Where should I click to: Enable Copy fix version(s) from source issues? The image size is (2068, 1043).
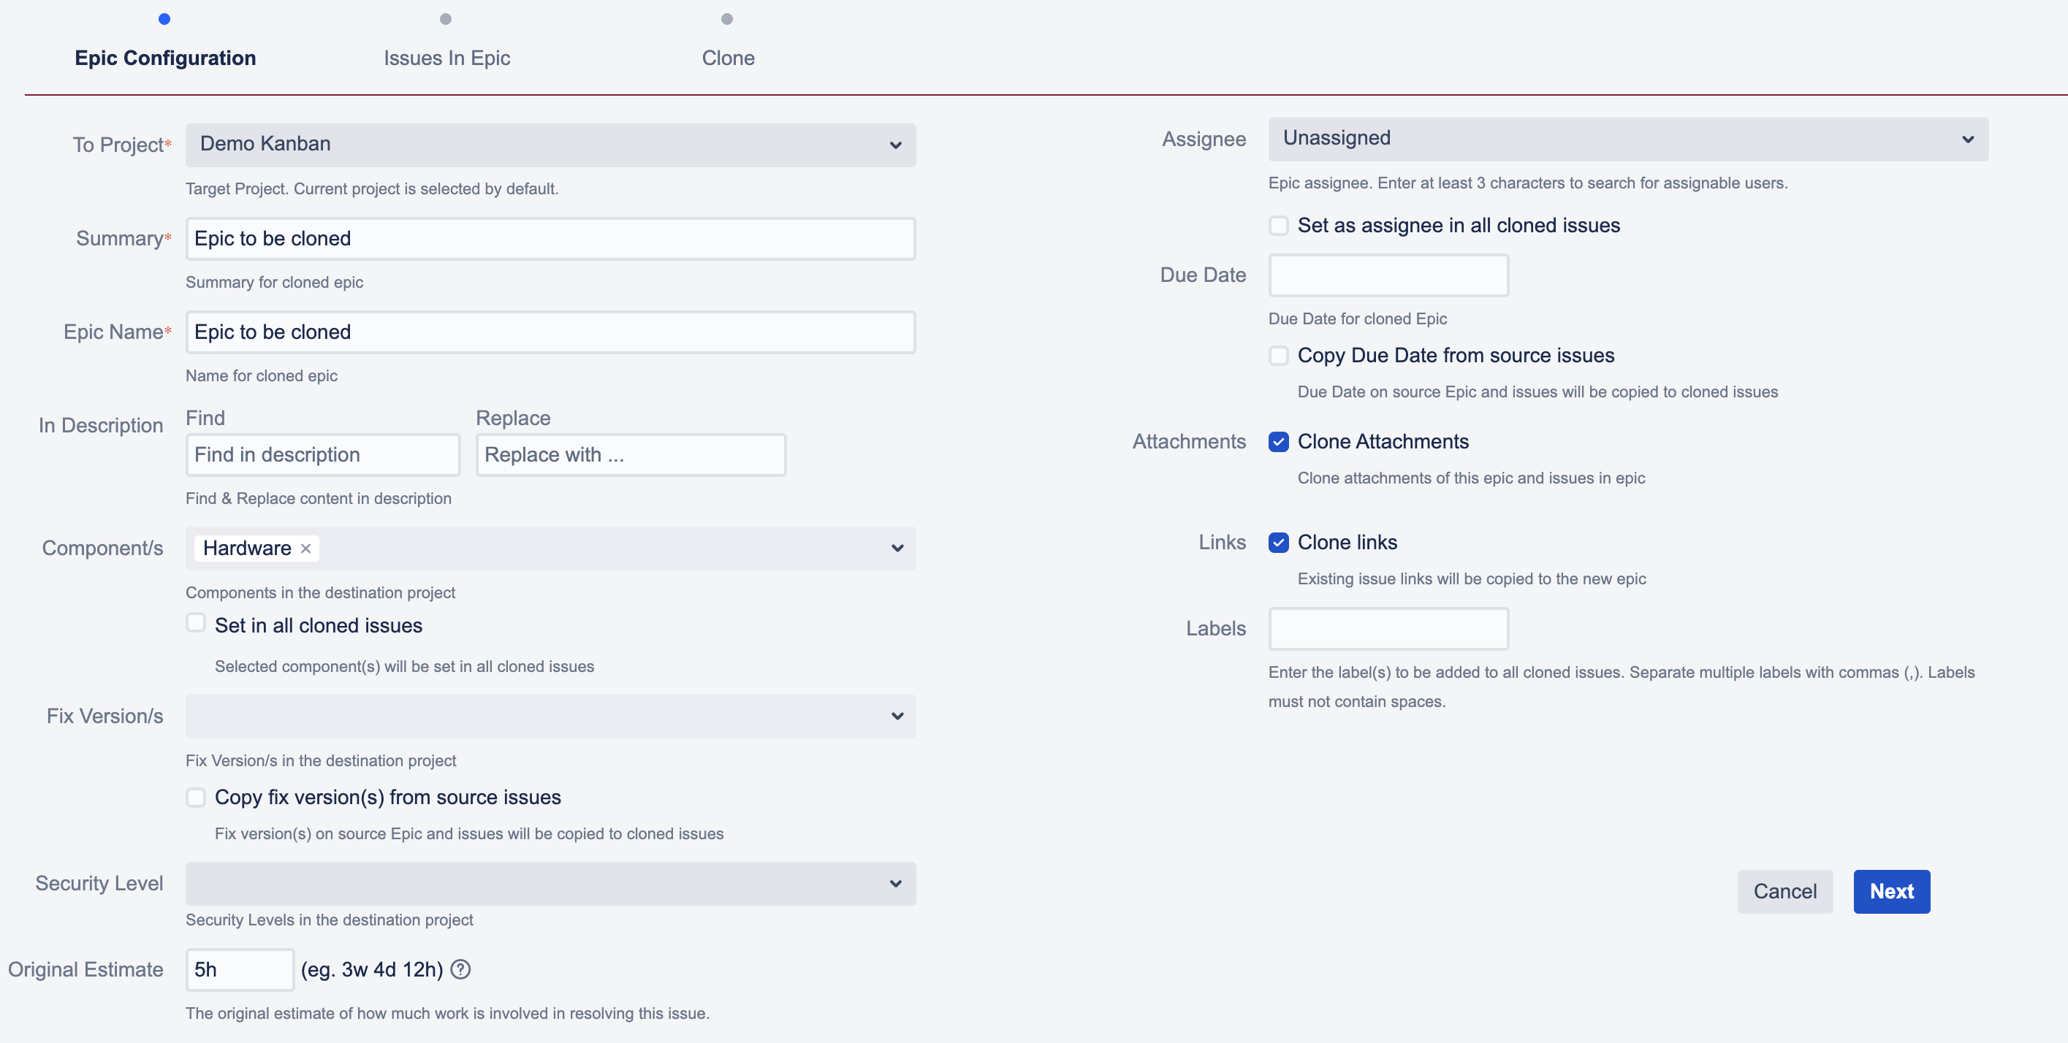pos(196,798)
